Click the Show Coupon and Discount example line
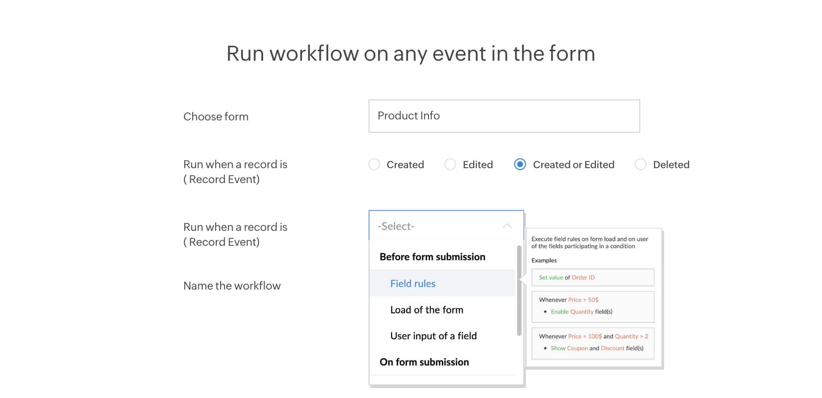The width and height of the screenshot is (822, 398). pyautogui.click(x=596, y=348)
